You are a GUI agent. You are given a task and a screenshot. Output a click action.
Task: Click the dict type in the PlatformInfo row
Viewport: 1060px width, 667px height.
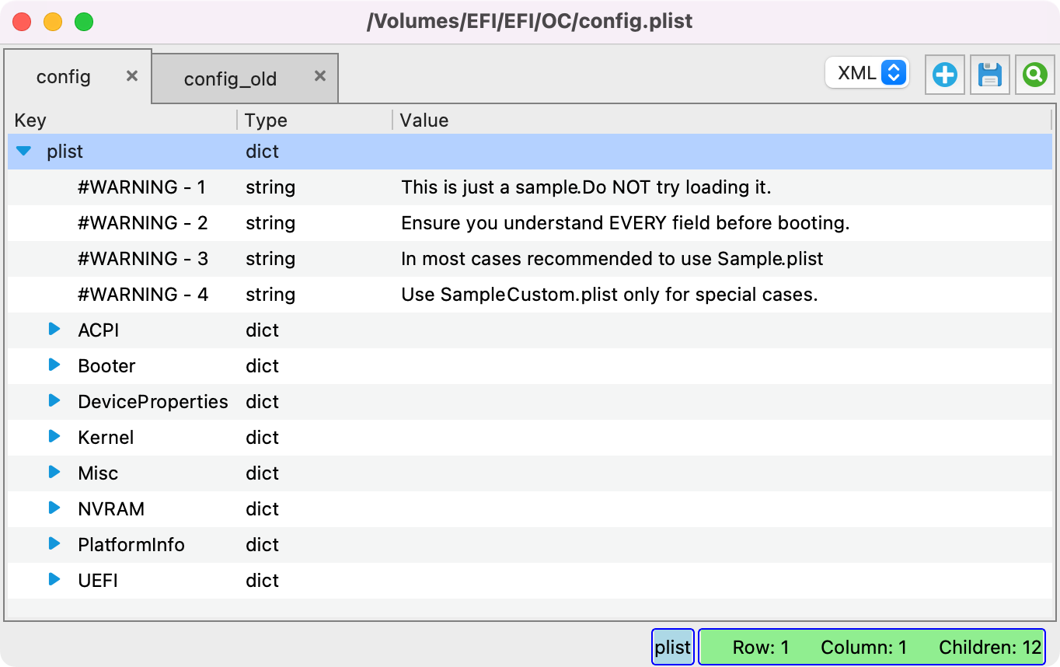[x=263, y=545]
